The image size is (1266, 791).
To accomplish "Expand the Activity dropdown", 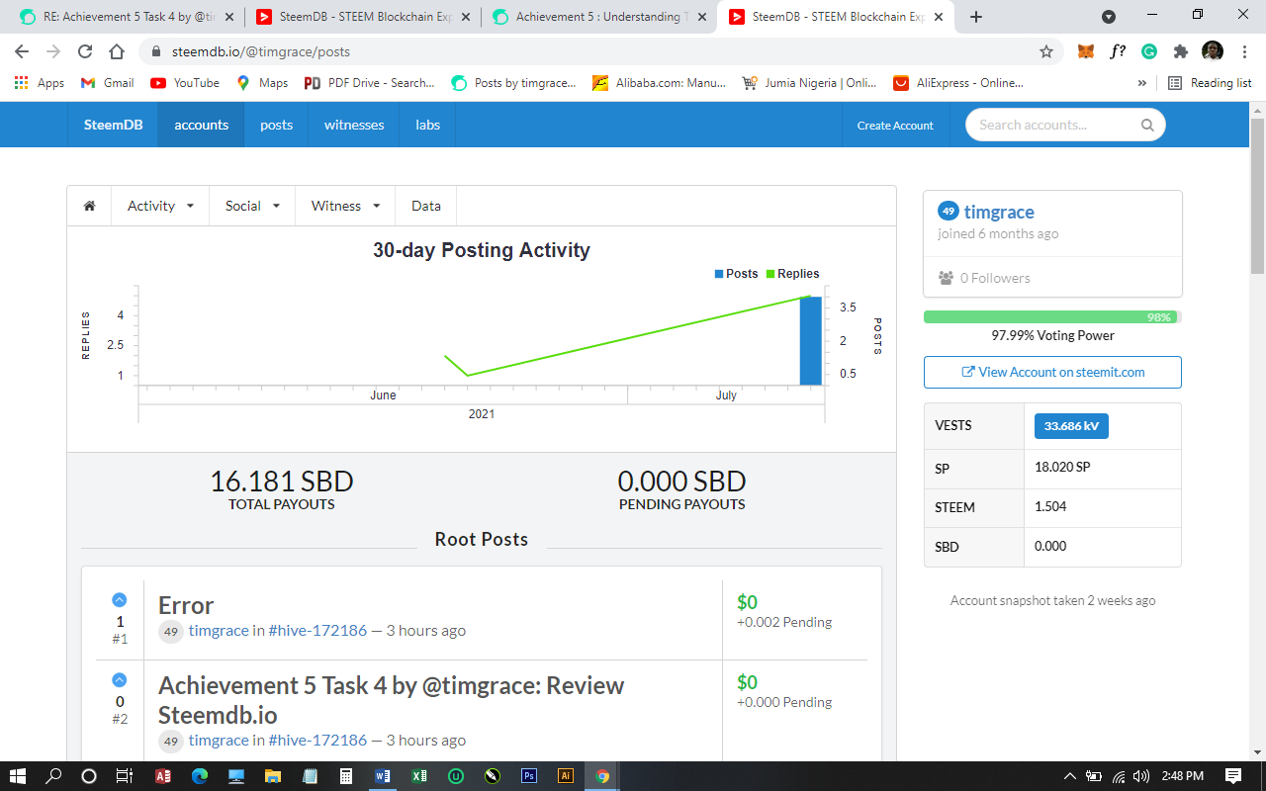I will pos(160,206).
